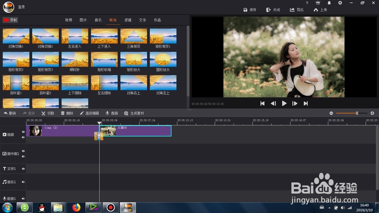The height and width of the screenshot is (213, 379).
Task: Toggle visibility of 视频 track
Action: coord(23,132)
